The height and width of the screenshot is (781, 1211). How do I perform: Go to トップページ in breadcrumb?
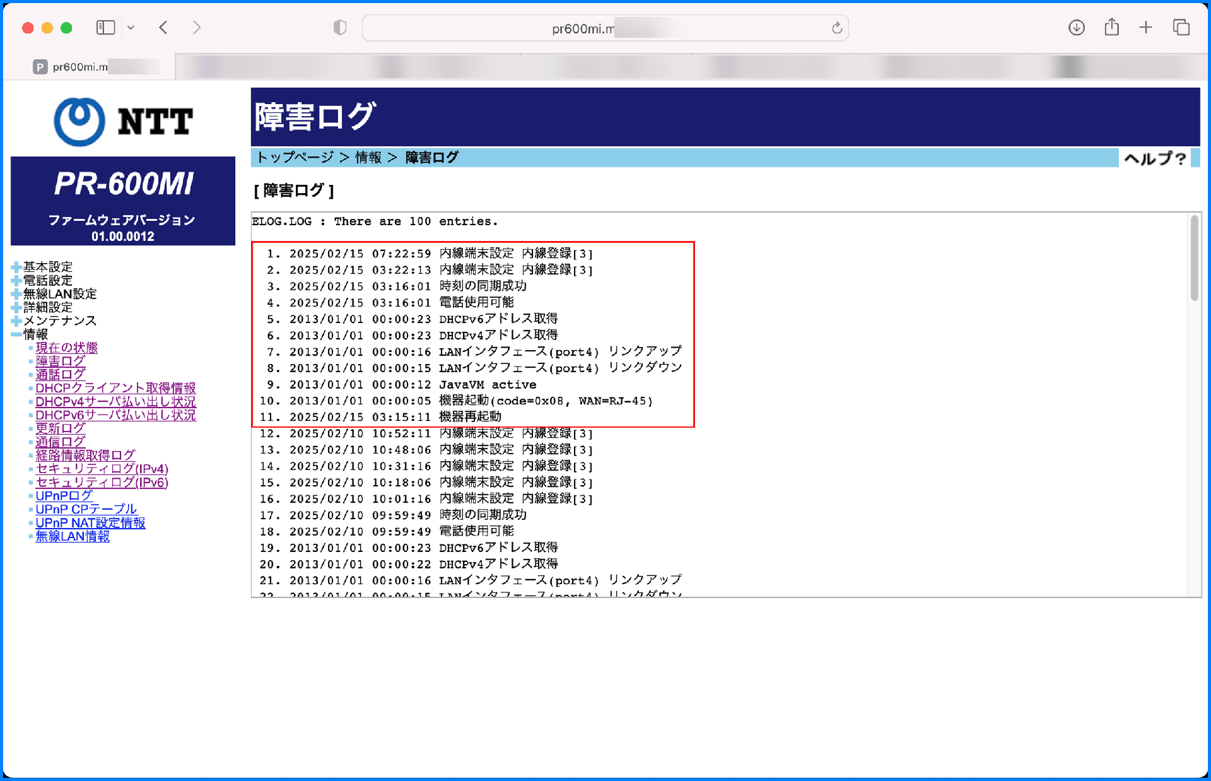click(x=295, y=158)
